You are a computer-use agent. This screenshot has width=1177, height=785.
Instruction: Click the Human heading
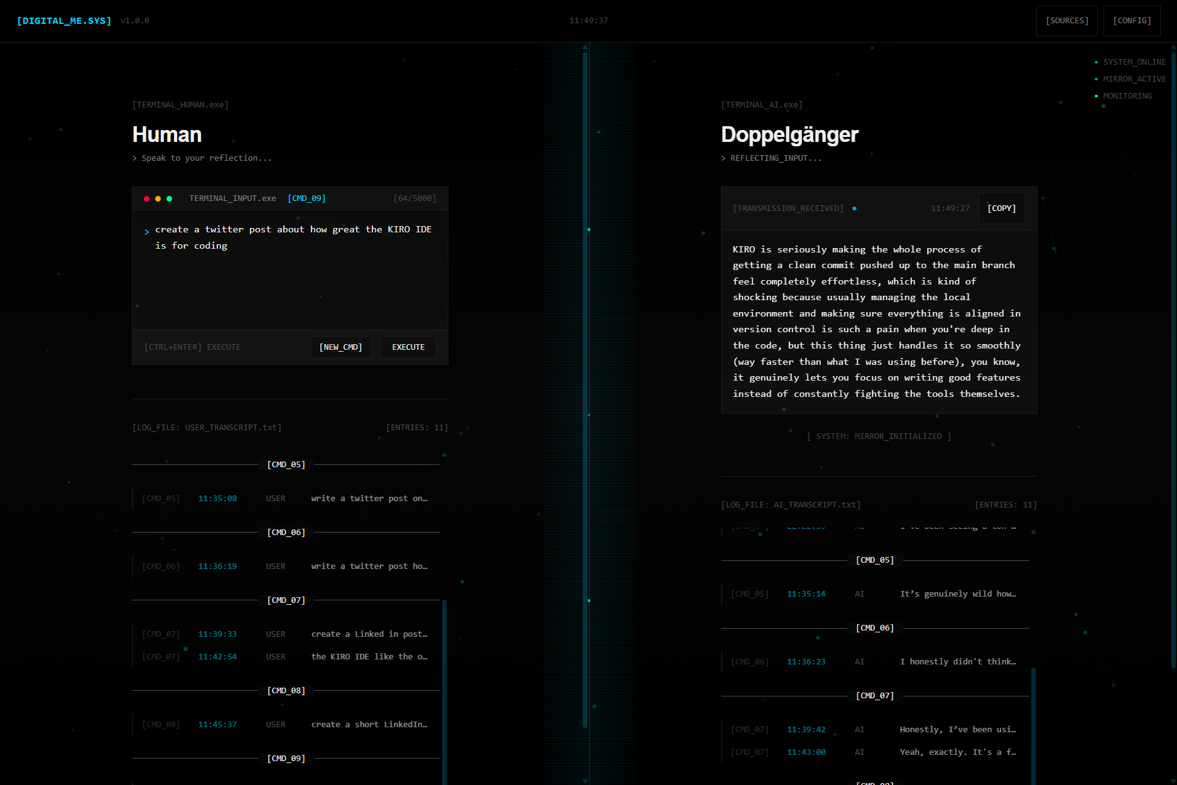[167, 134]
